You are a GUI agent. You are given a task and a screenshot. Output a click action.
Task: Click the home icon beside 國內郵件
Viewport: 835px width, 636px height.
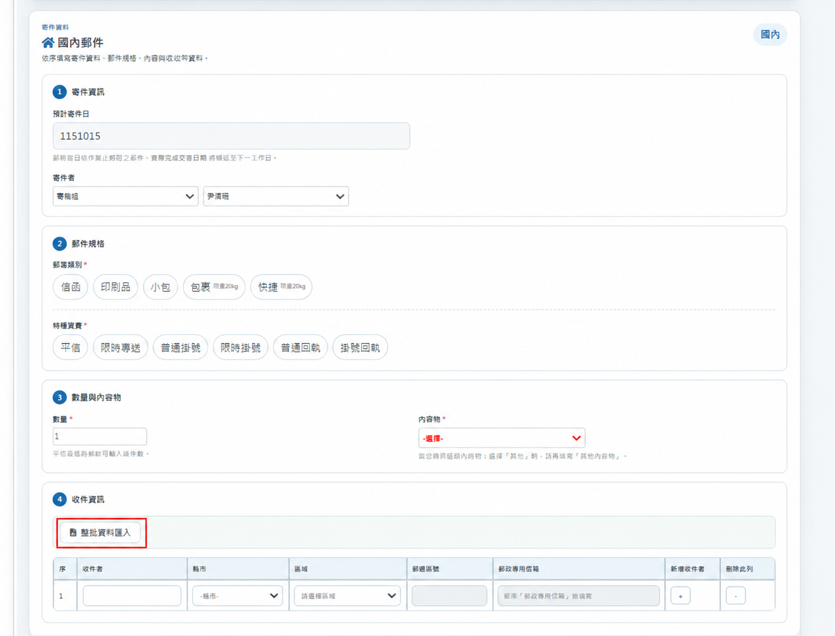point(48,42)
